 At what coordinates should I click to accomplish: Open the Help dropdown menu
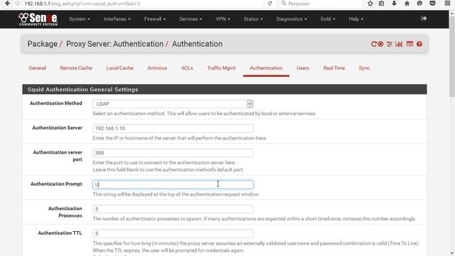click(x=356, y=19)
